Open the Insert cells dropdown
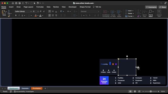This screenshot has height=94, width=168. 129,11
